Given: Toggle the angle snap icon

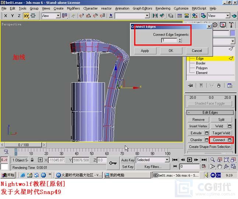Looking at the screenshot, I should tap(88, 16).
